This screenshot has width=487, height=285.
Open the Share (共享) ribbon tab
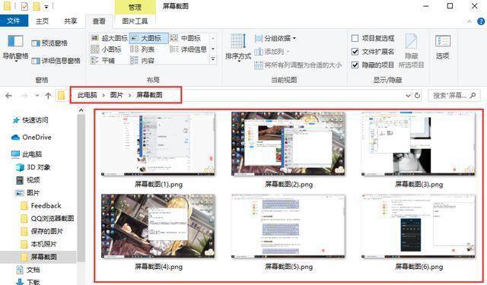[70, 21]
